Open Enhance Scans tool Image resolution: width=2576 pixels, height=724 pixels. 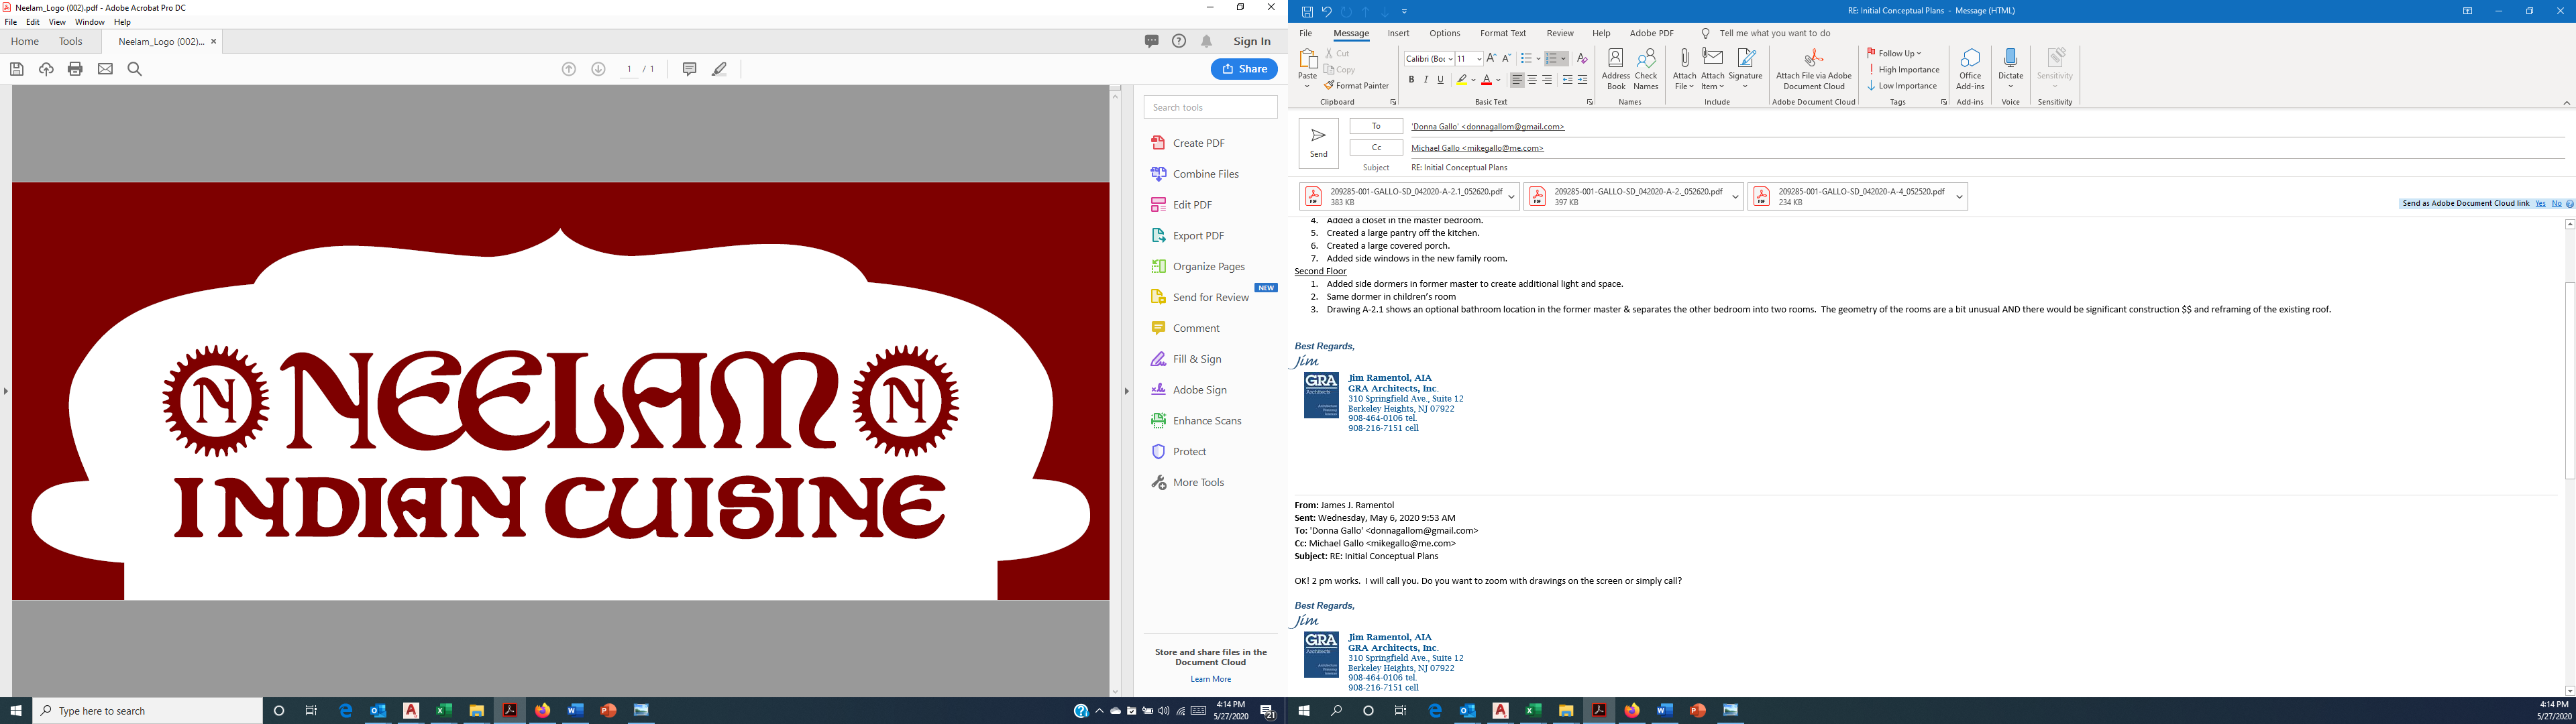tap(1196, 421)
